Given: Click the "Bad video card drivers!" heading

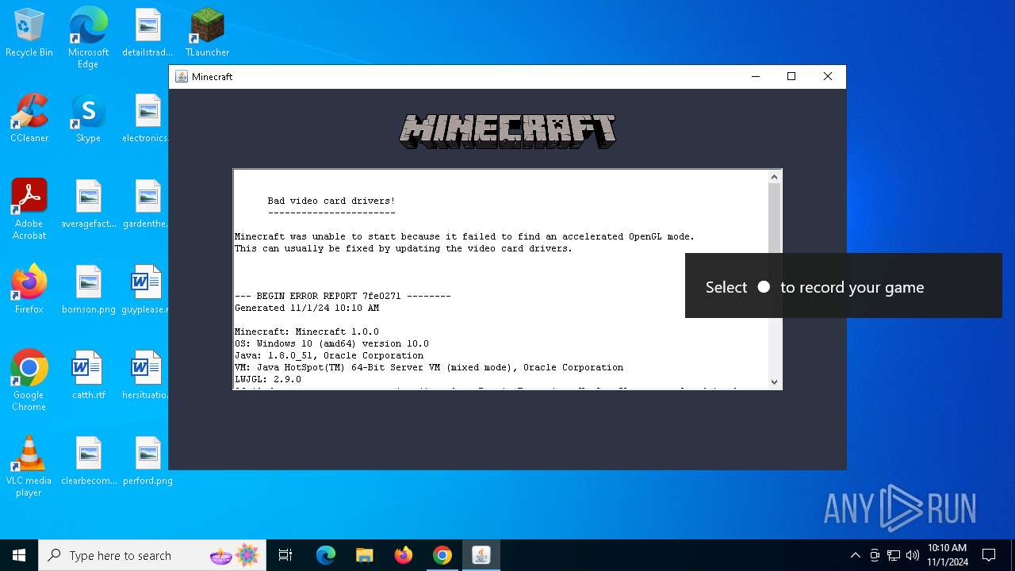Looking at the screenshot, I should pyautogui.click(x=331, y=201).
